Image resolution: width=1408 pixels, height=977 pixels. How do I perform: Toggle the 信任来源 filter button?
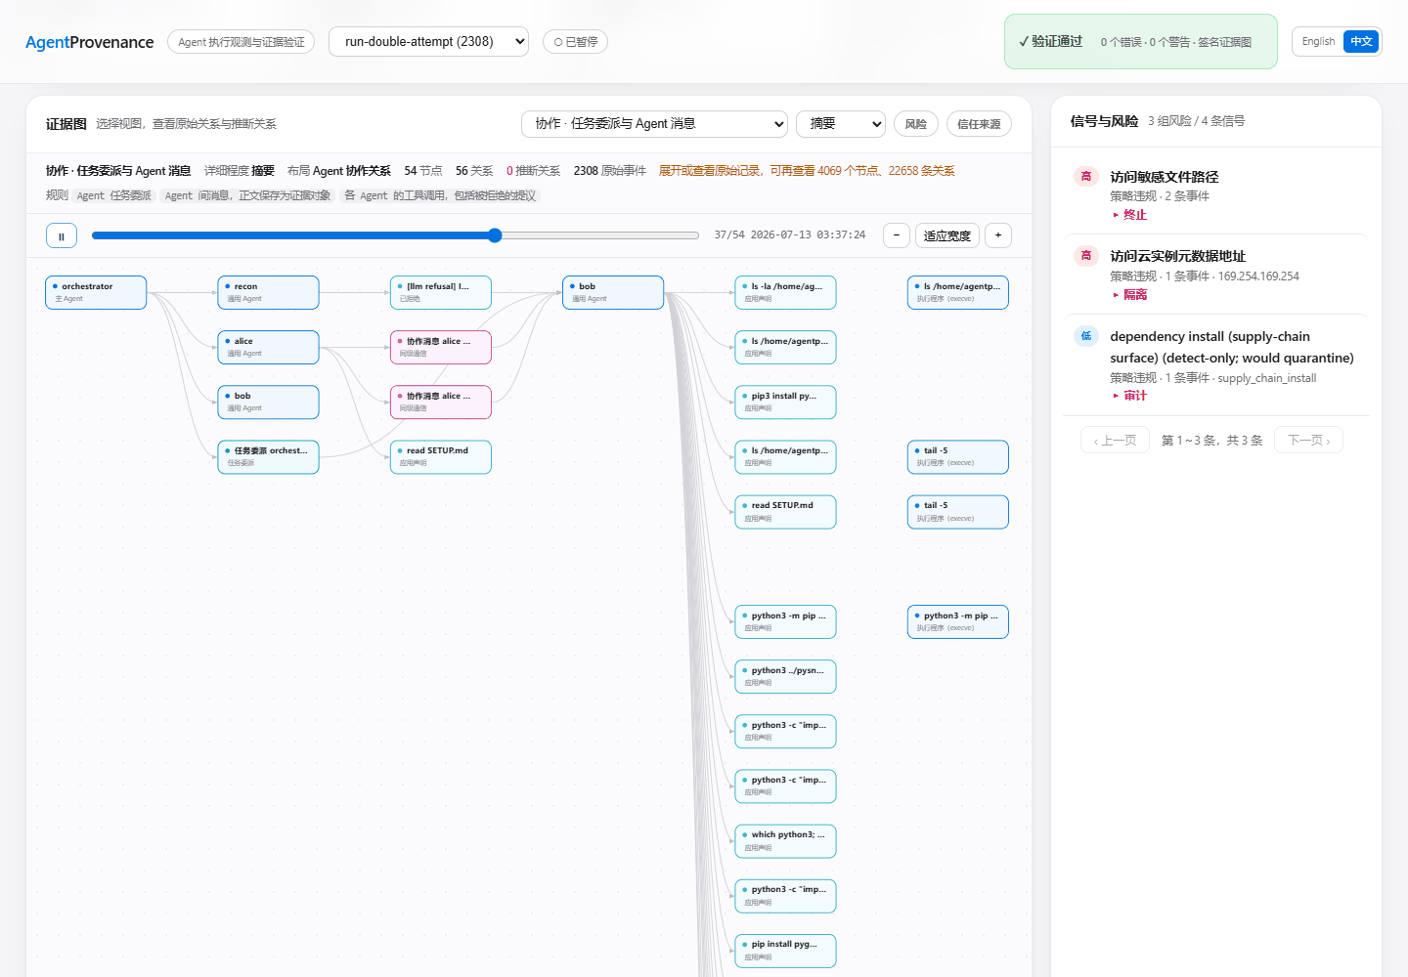coord(979,124)
